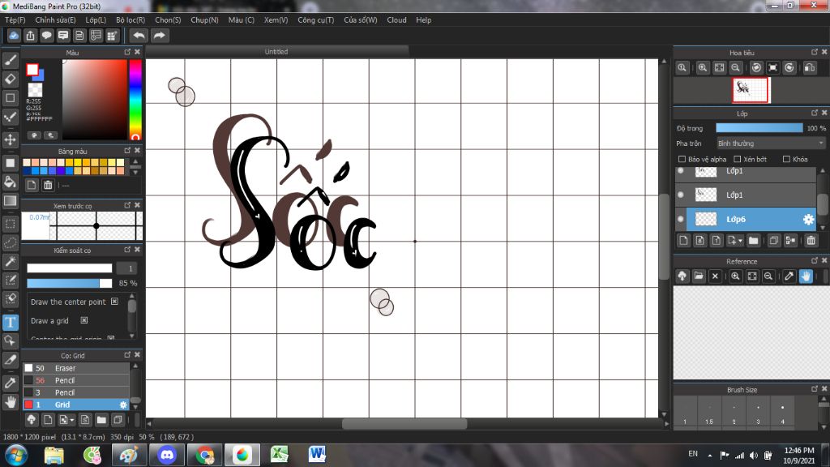This screenshot has width=830, height=467.
Task: Open the add brush dropdown arrow
Action: click(x=72, y=421)
